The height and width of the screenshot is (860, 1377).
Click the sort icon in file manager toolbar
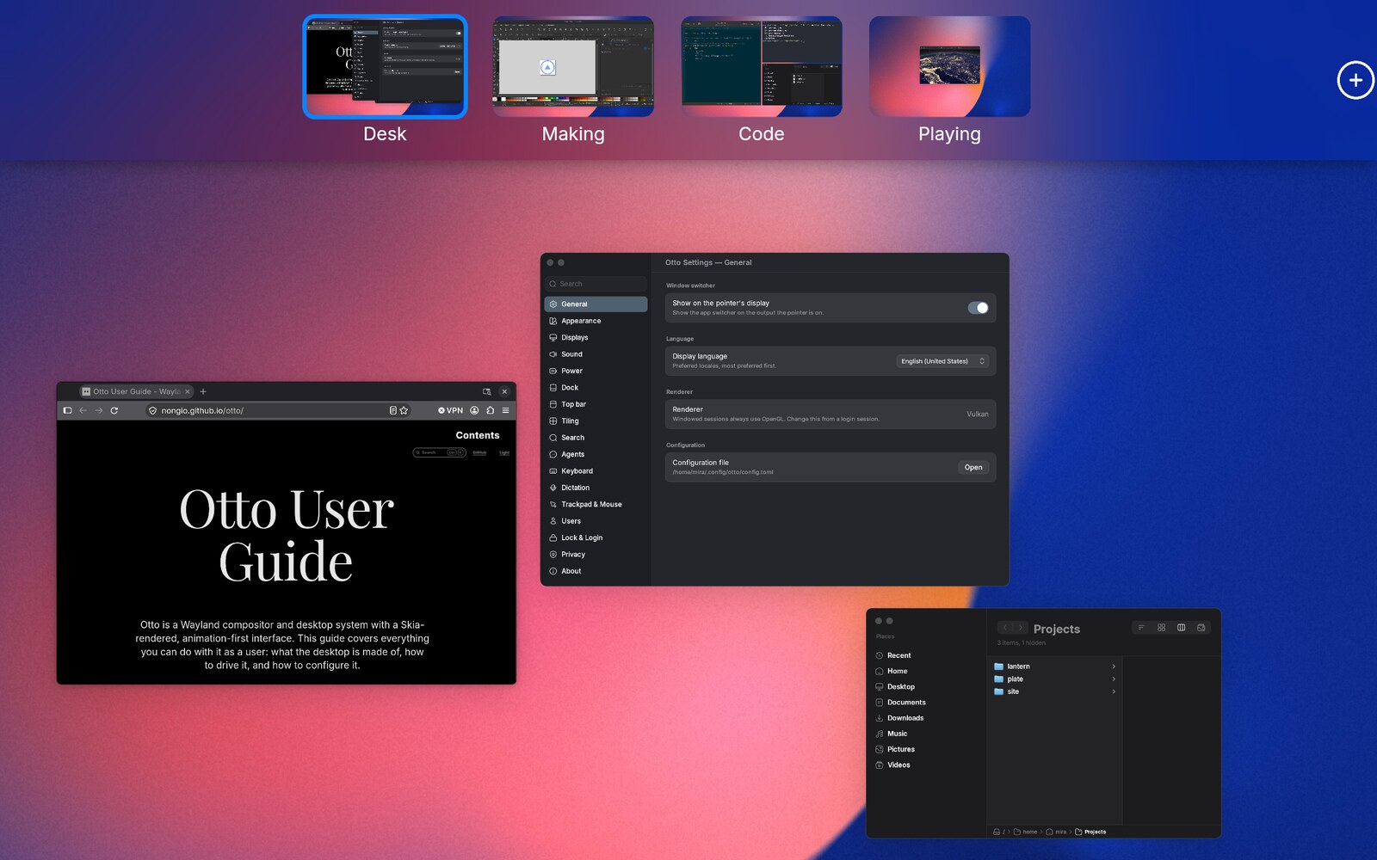click(1141, 628)
